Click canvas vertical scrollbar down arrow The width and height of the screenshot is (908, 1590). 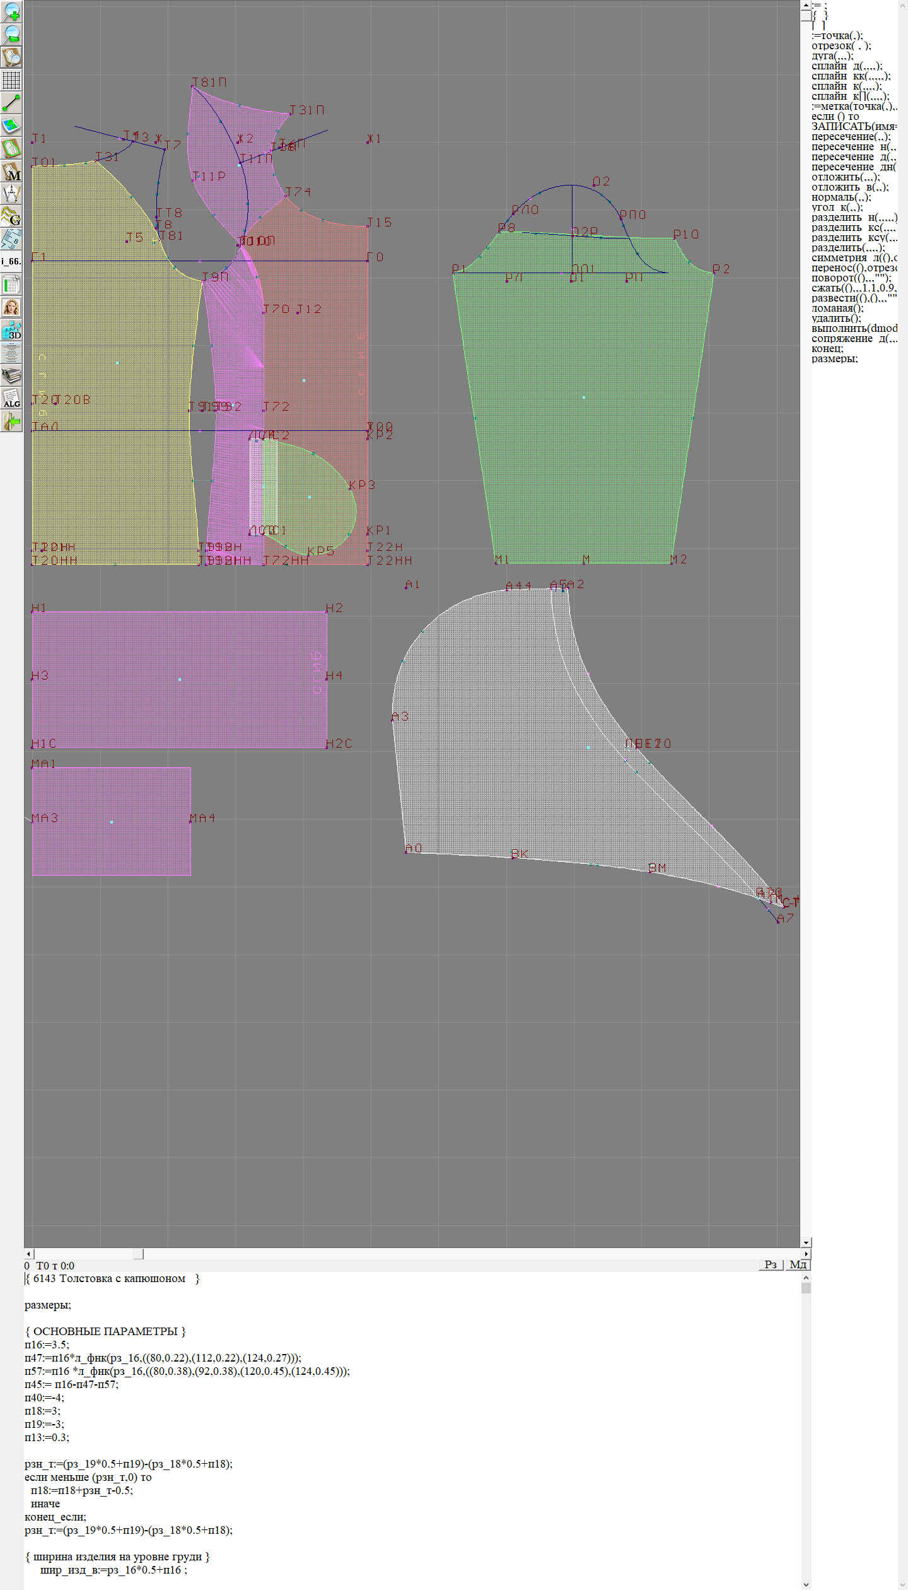point(806,1242)
